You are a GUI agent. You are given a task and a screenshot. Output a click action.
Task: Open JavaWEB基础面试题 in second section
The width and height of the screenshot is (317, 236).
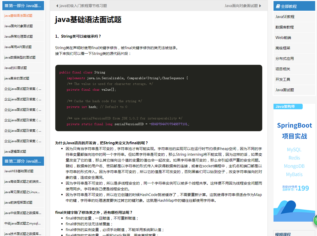coord(19,171)
